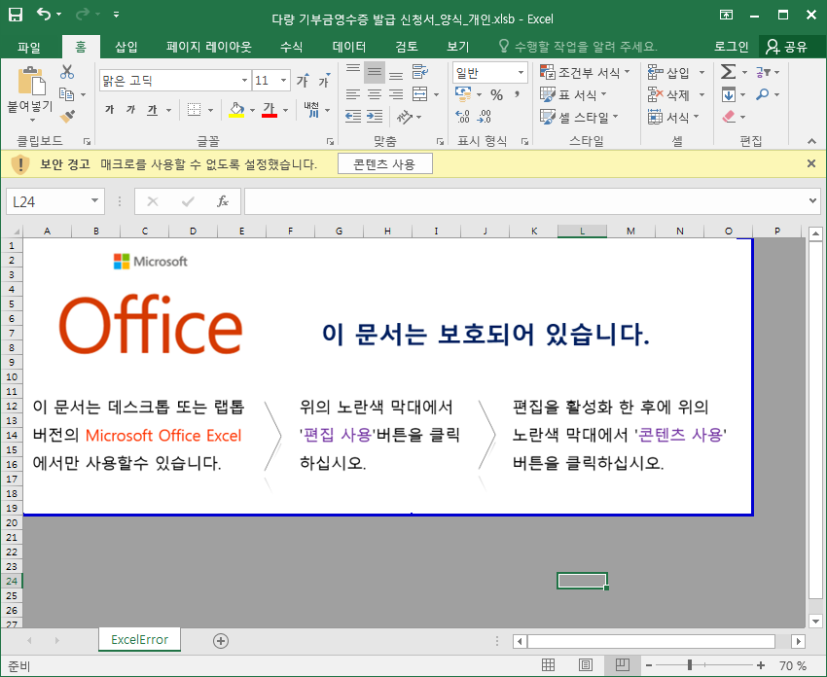Apply comma style format
Viewport: 827px width, 677px height.
518,95
